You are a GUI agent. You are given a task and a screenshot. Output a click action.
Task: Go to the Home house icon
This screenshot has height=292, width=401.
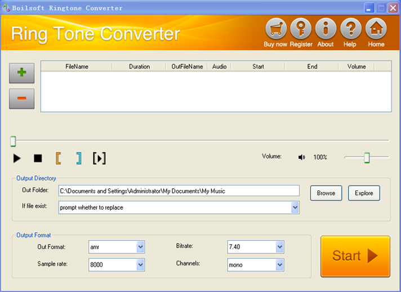pos(376,28)
